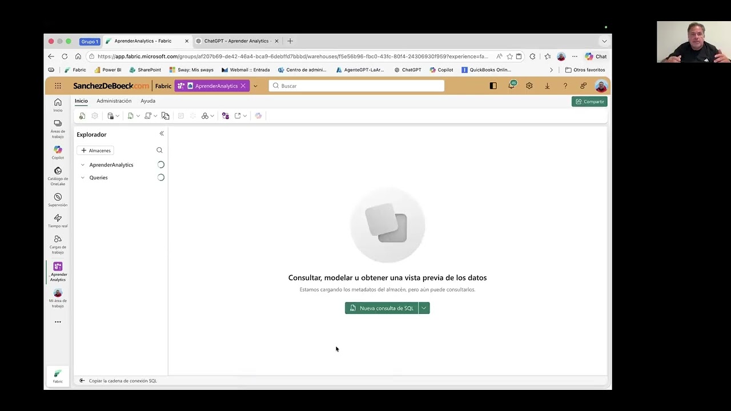Go to Inicio in left navigation

pyautogui.click(x=58, y=104)
